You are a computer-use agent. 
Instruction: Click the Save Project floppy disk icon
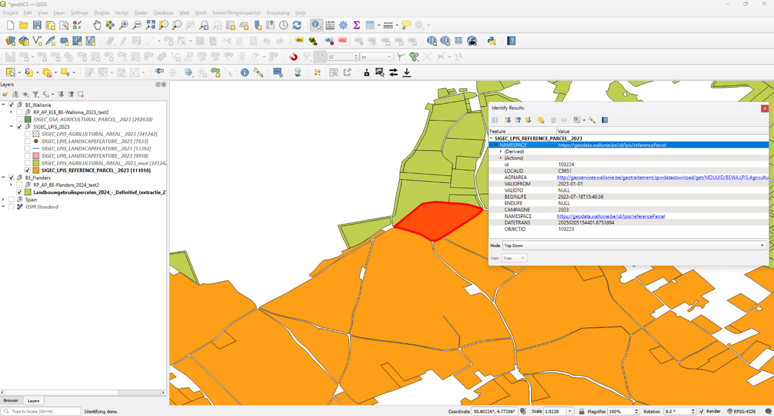point(37,25)
